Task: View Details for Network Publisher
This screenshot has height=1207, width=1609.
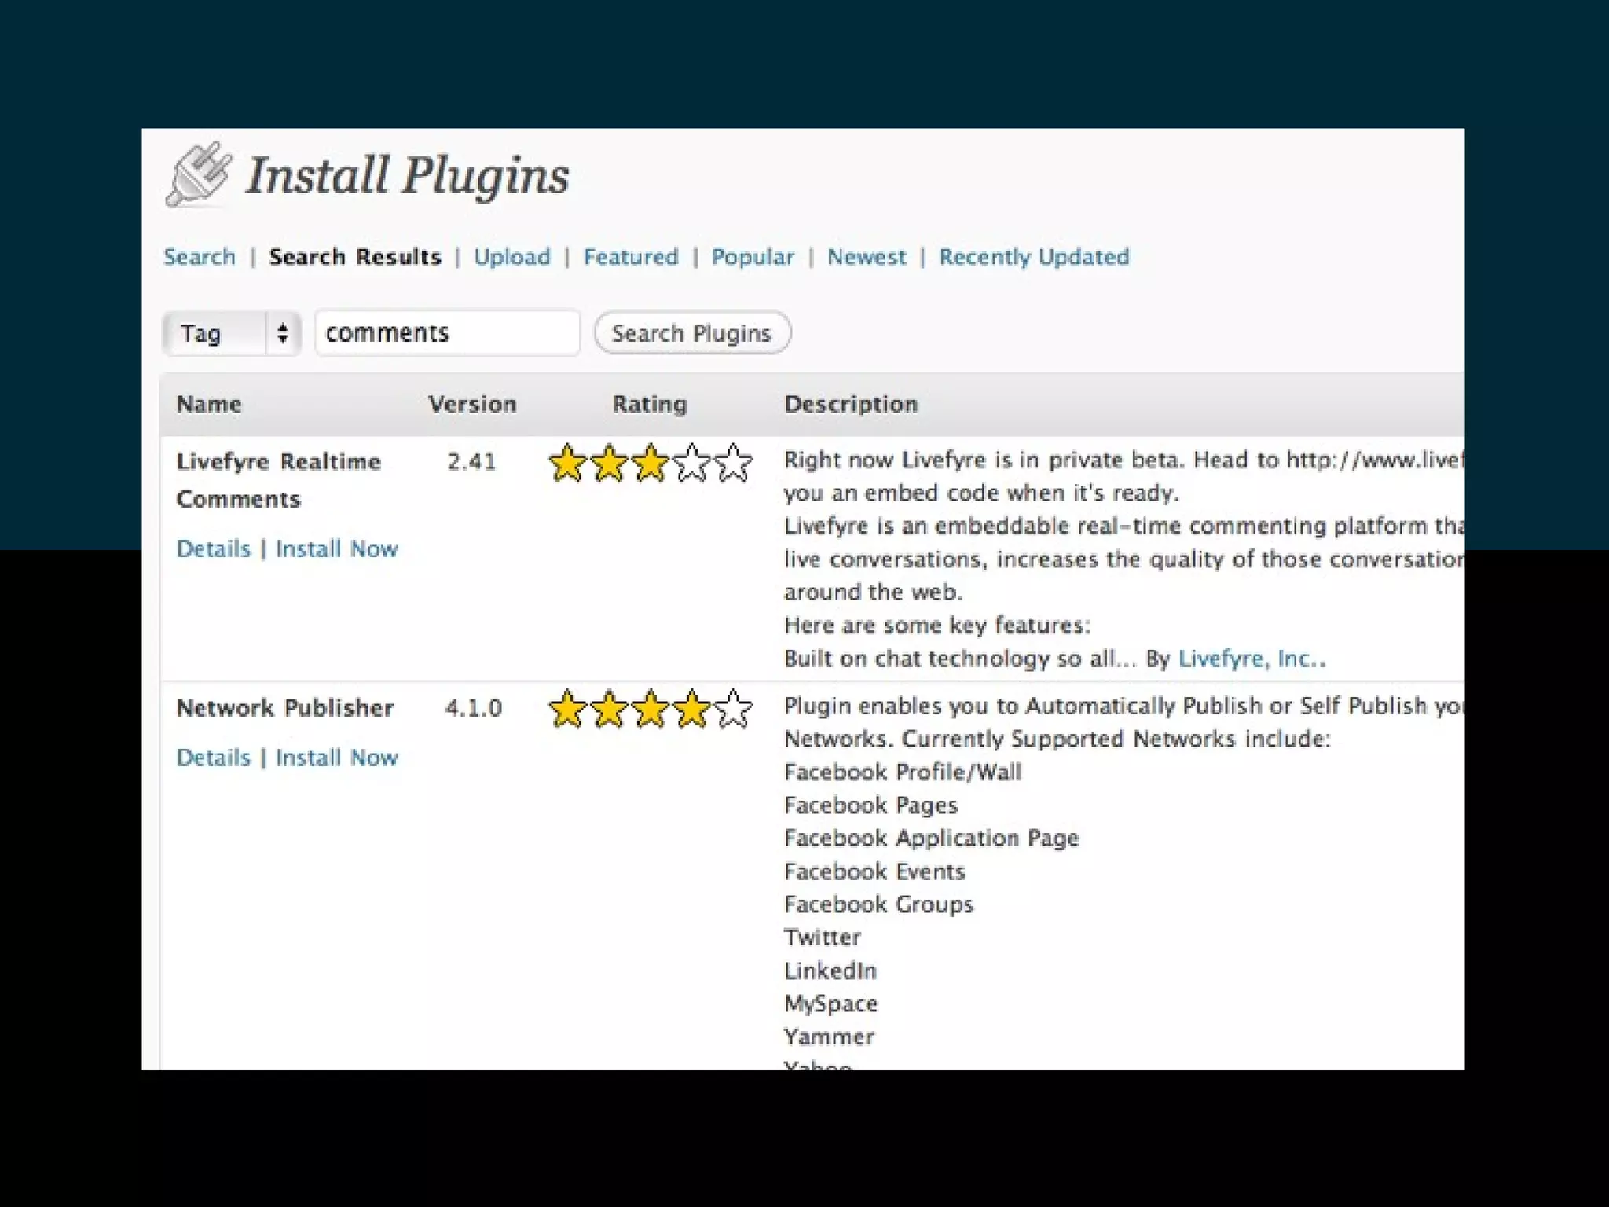Action: click(213, 758)
